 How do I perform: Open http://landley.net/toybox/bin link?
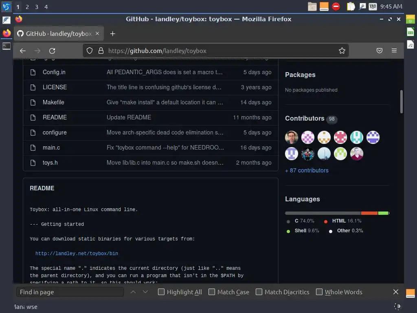[77, 253]
